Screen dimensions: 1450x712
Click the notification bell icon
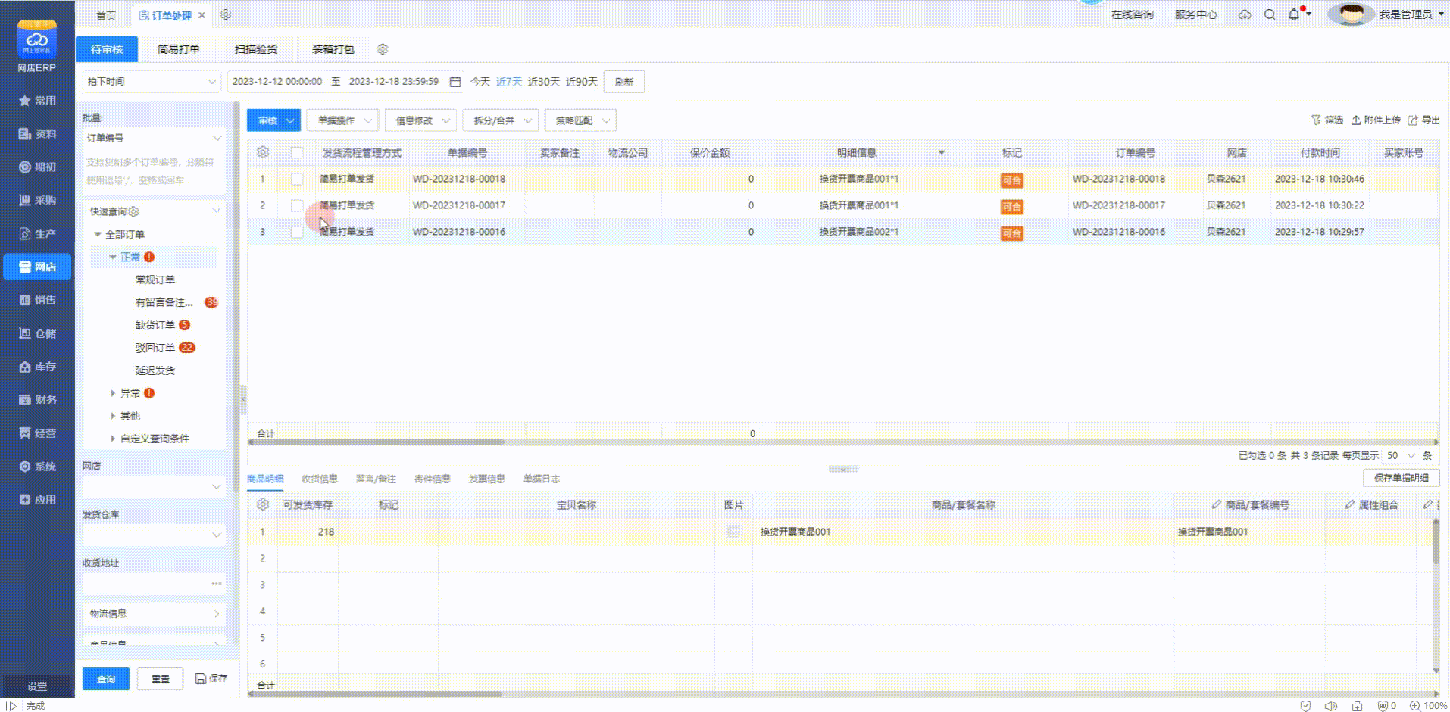point(1294,14)
